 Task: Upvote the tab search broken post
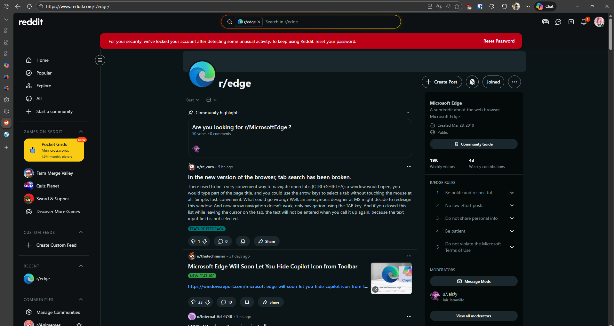pyautogui.click(x=193, y=241)
